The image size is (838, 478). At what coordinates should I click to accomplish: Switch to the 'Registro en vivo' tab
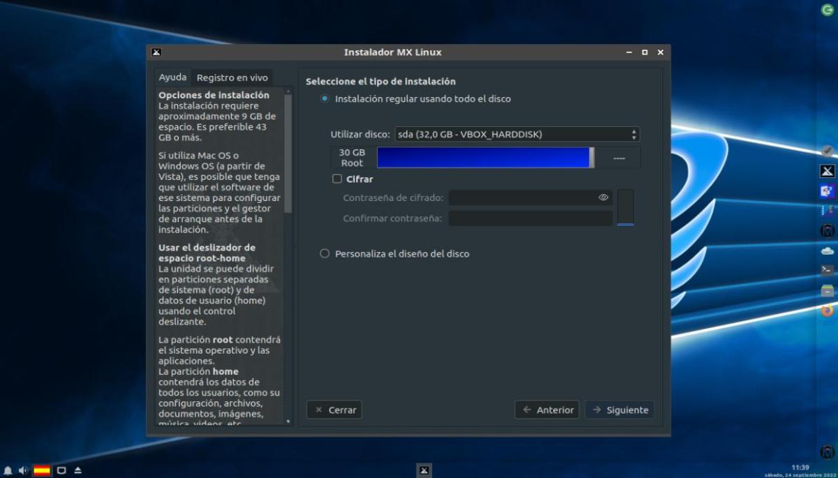coord(232,77)
